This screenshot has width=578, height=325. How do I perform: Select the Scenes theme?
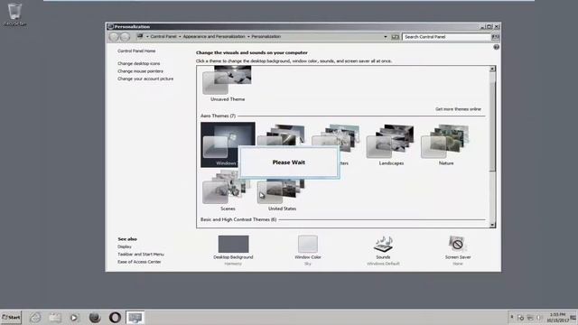pyautogui.click(x=228, y=191)
